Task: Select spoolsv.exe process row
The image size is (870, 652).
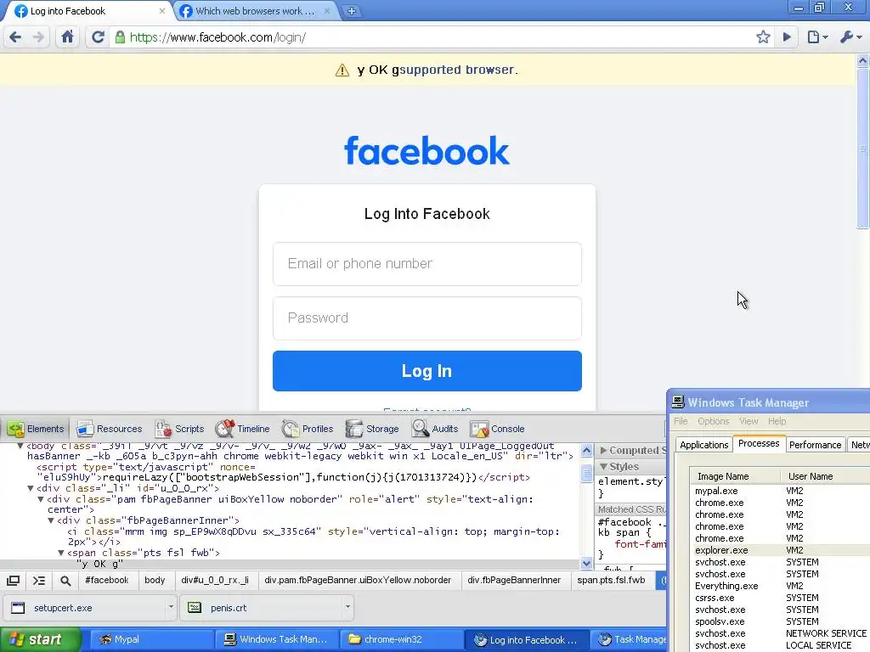Action: click(x=782, y=621)
